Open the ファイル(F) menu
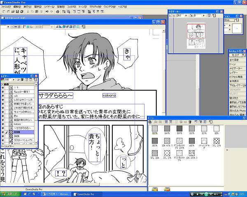Screen dimensions: 247x197 (6, 7)
